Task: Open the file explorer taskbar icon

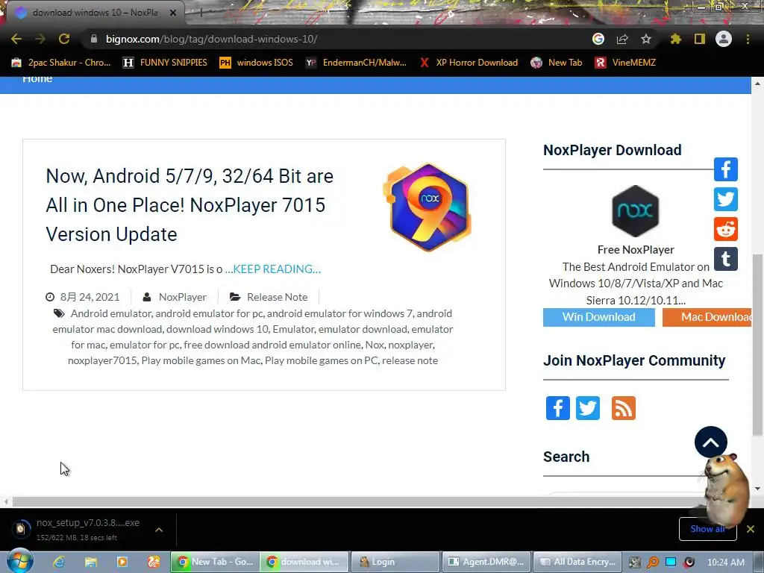Action: click(x=90, y=562)
